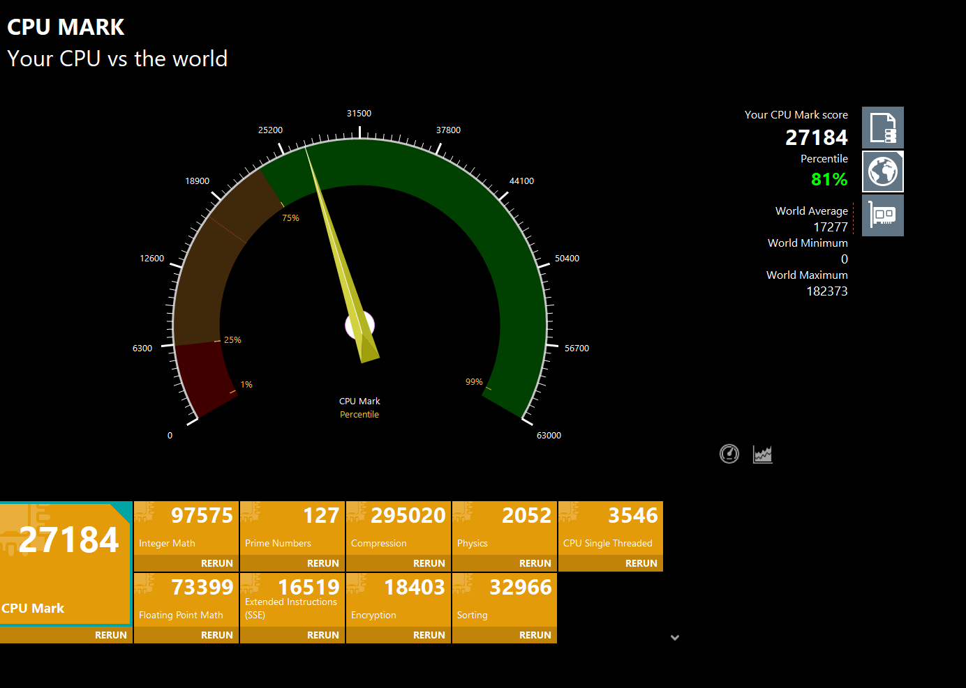966x688 pixels.
Task: Rerun the Encryption test
Action: click(x=429, y=635)
